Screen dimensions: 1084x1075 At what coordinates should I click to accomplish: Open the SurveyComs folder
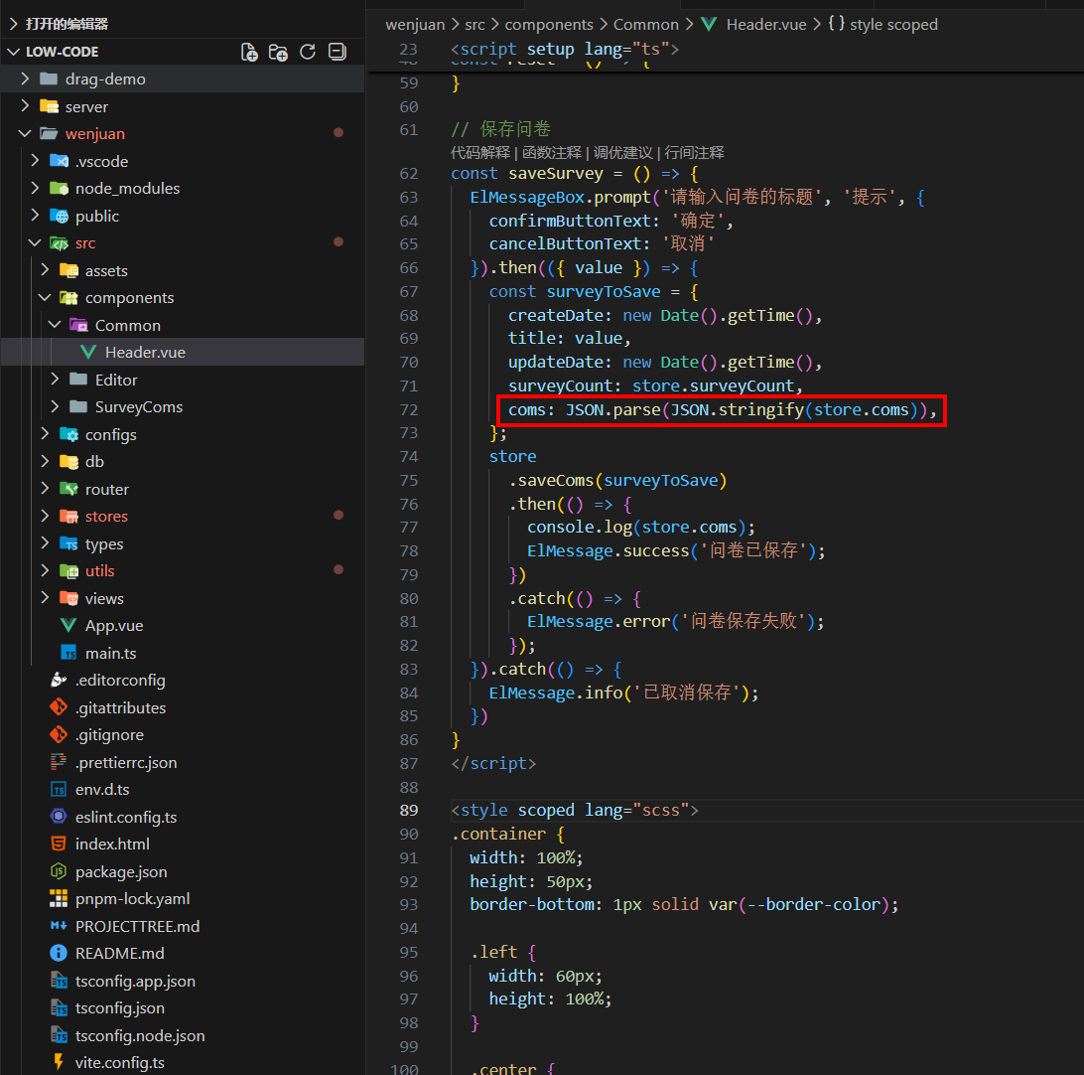[139, 406]
